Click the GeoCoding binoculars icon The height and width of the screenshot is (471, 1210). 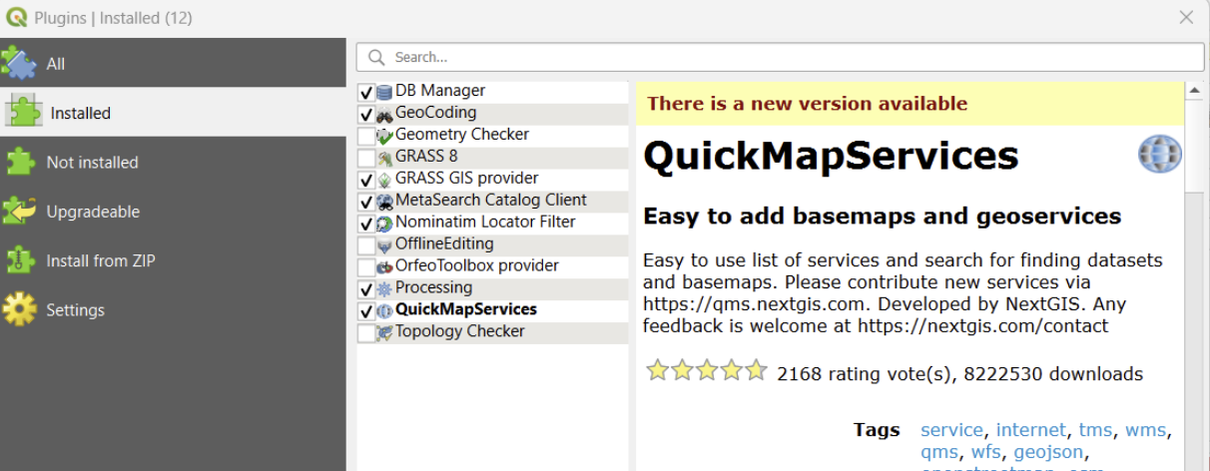[384, 114]
